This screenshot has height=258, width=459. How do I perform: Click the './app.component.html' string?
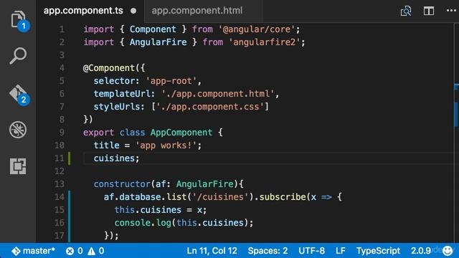click(x=218, y=94)
